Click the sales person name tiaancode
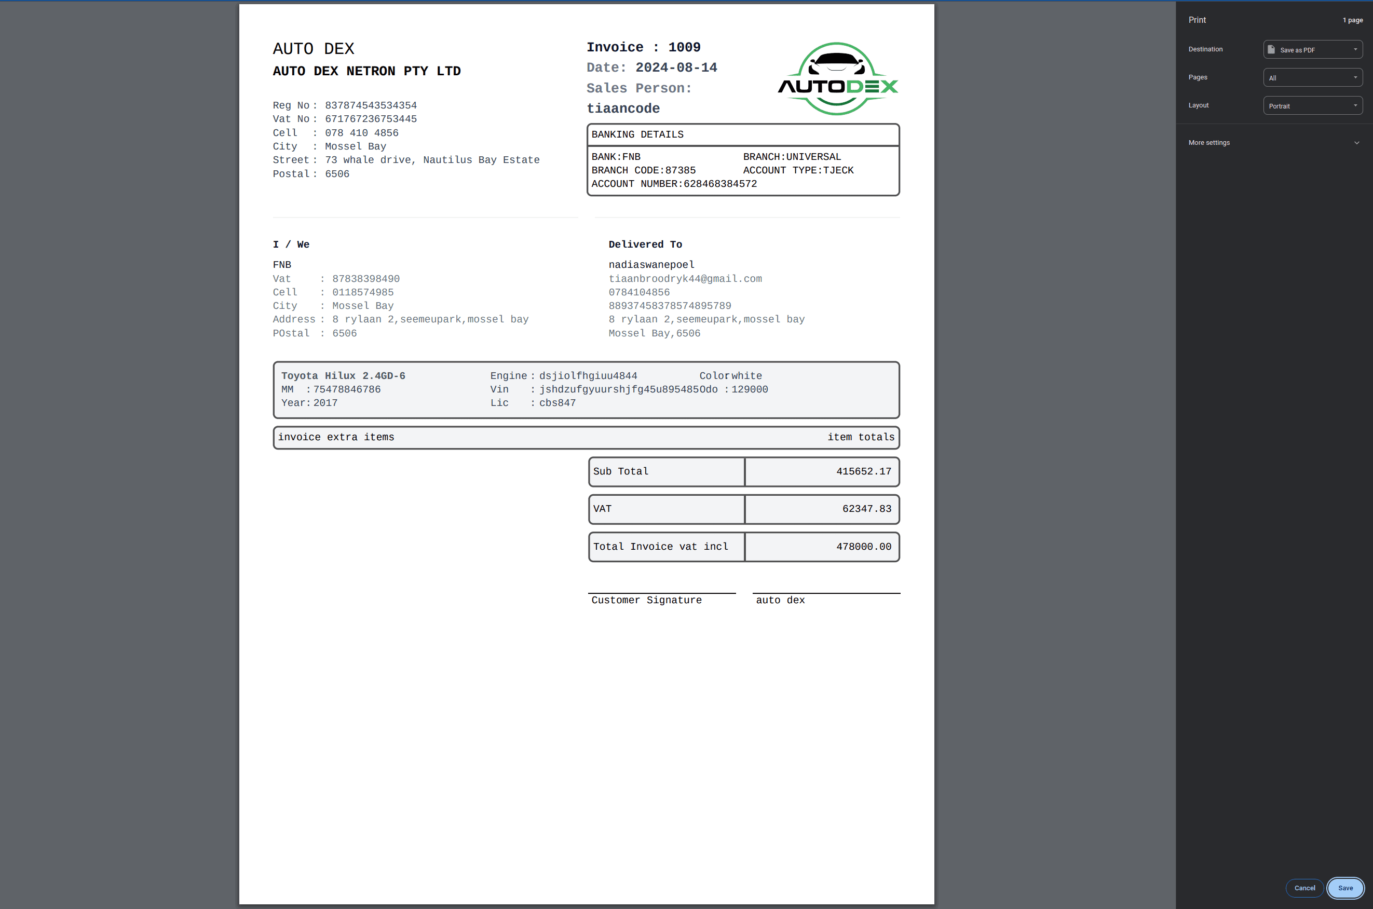 click(x=623, y=108)
